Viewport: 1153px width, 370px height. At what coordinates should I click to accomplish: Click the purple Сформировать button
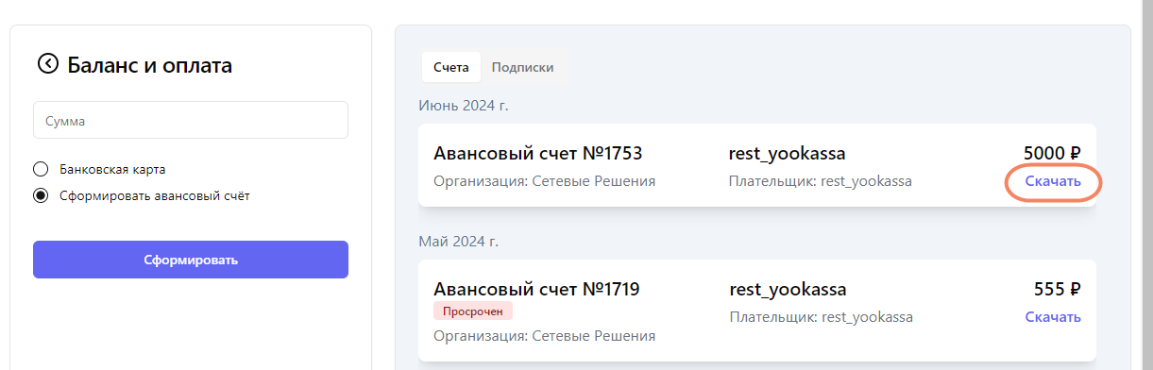(x=191, y=260)
